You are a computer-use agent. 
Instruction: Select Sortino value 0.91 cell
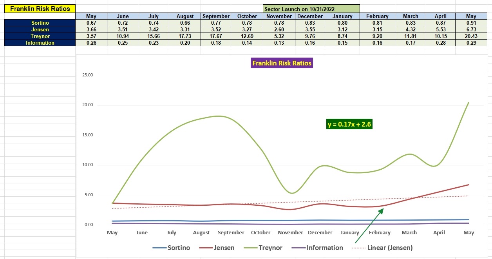(x=471, y=23)
